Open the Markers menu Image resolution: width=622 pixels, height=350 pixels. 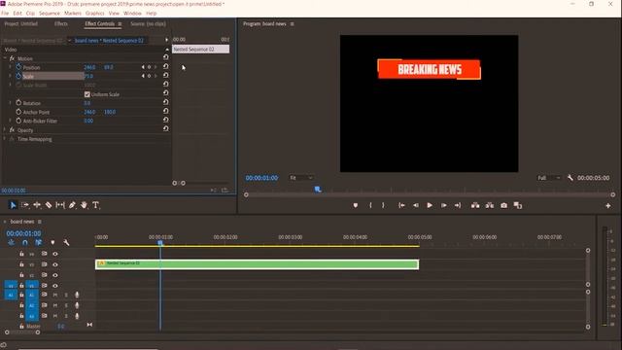pos(73,13)
